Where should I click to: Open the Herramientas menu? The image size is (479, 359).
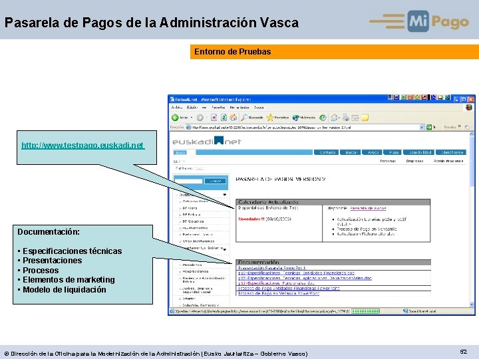239,108
